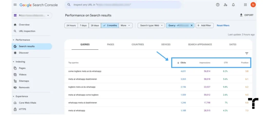Select the 24 hours date range
Screen dimensions: 263x115
(71, 25)
